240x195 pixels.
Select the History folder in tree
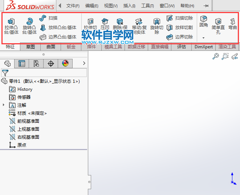[21, 89]
